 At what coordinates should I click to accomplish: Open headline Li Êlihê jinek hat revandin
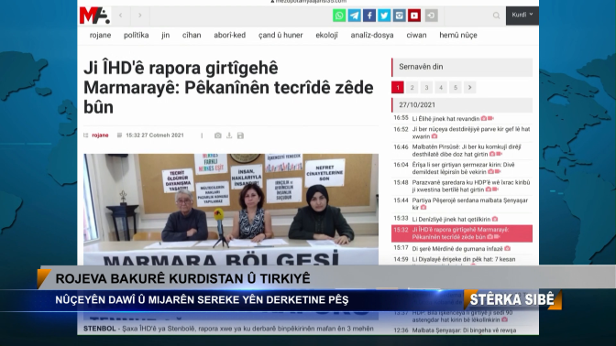[445, 118]
